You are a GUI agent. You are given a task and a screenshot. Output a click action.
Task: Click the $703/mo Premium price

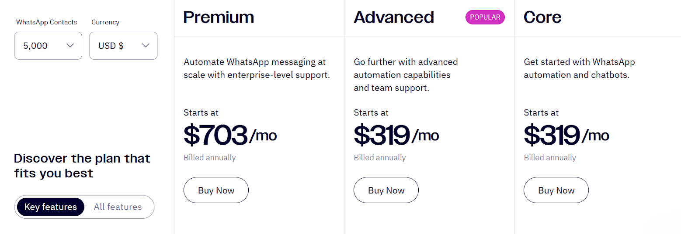[230, 135]
